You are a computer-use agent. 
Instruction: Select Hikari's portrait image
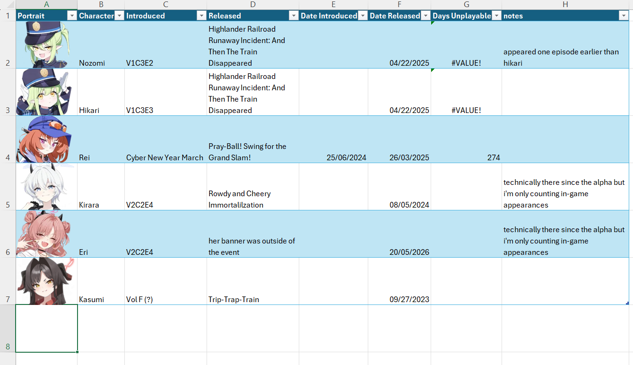click(44, 92)
